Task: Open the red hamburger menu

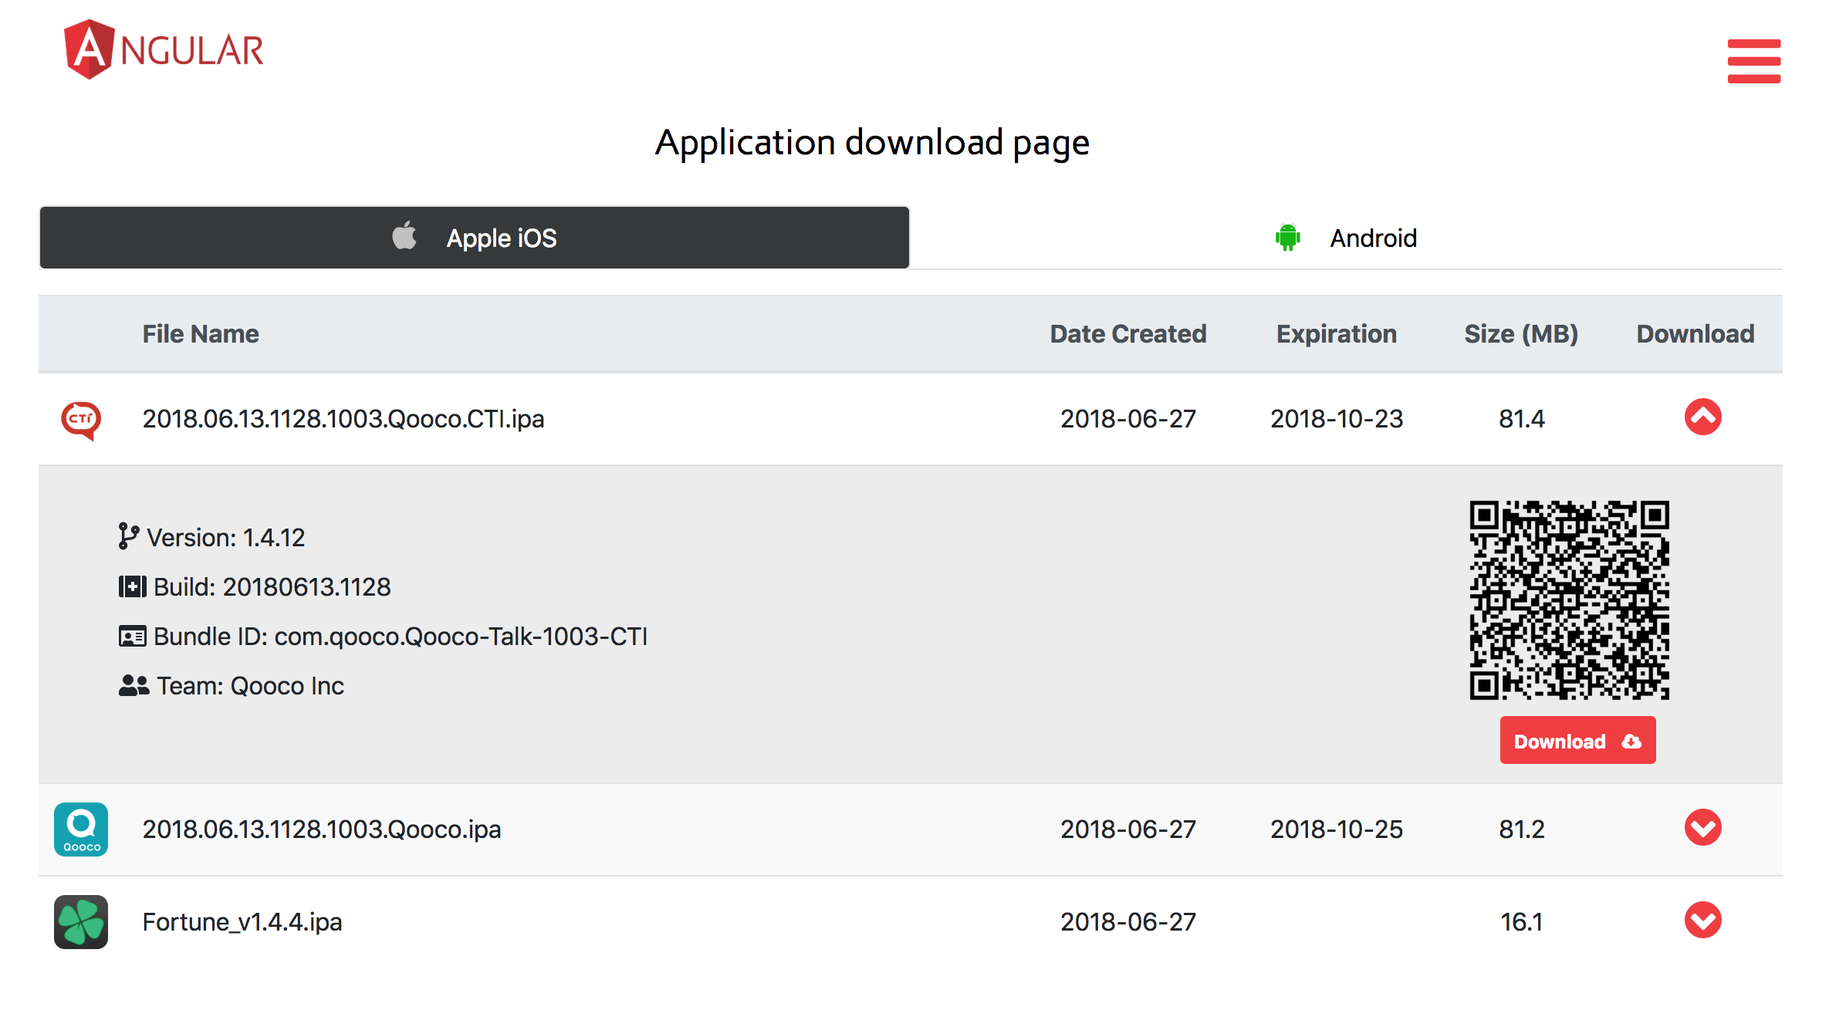Action: (1753, 60)
